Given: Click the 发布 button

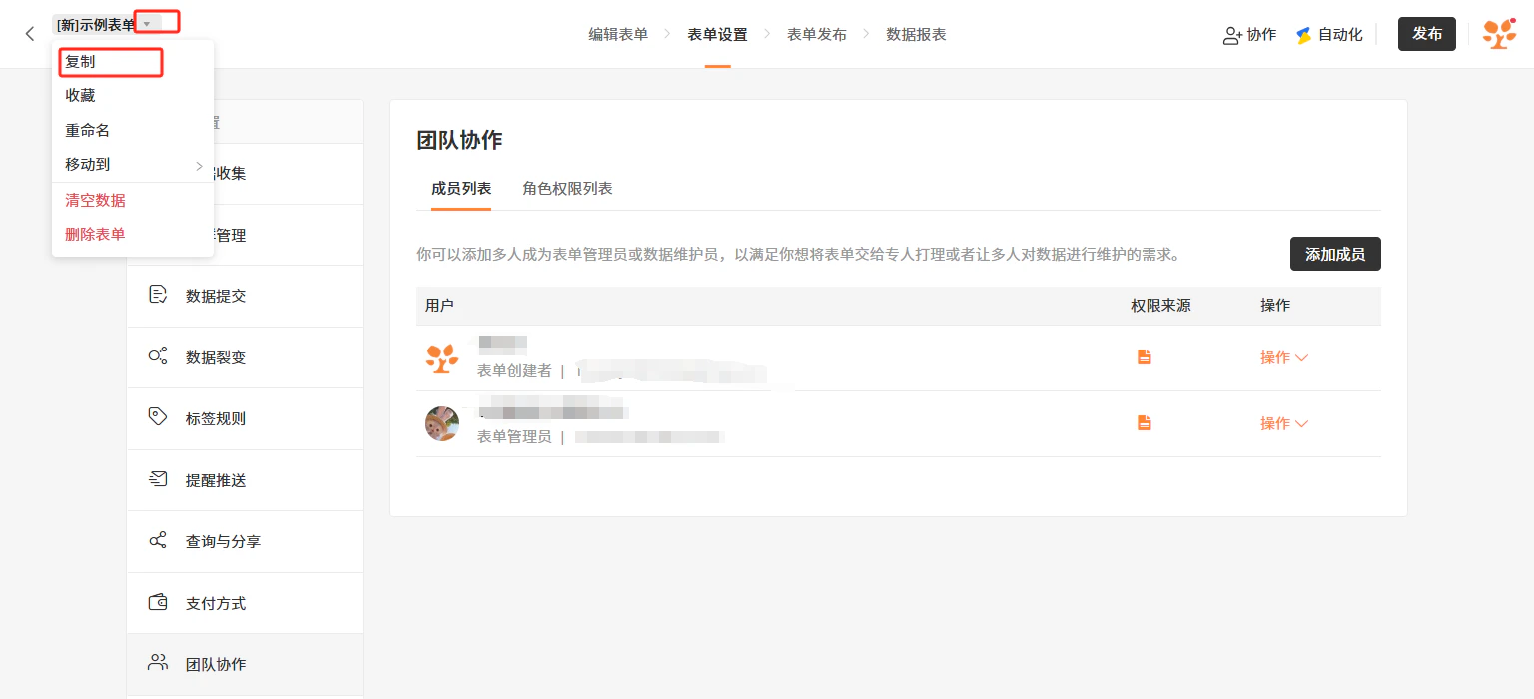Looking at the screenshot, I should [x=1426, y=34].
